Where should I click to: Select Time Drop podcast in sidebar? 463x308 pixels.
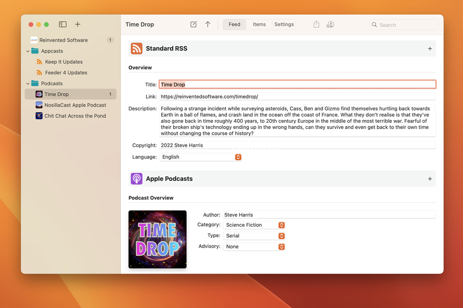click(71, 94)
